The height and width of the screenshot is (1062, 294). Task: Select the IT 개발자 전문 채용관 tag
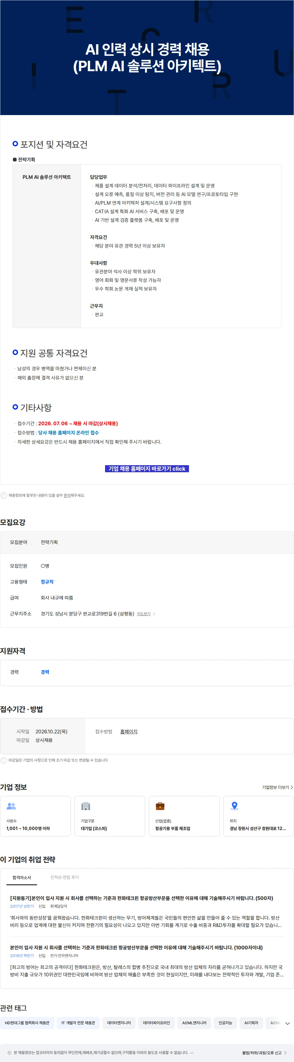click(x=78, y=1022)
